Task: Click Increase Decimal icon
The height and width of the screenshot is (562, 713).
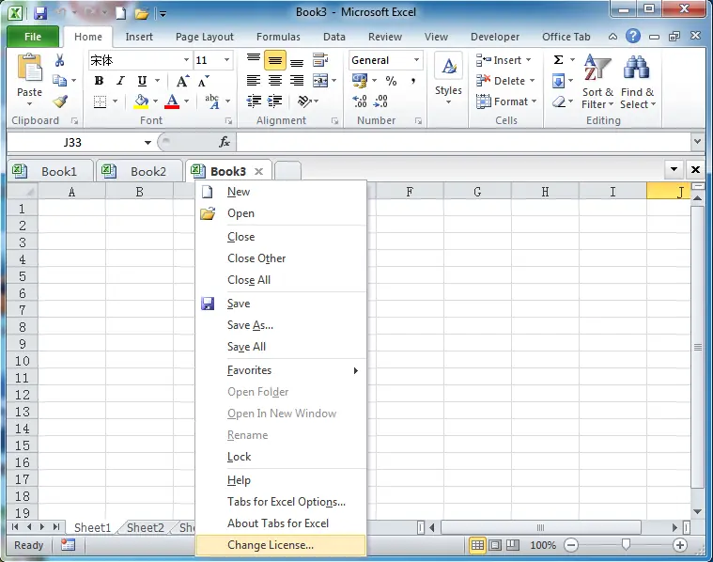Action: (x=360, y=101)
